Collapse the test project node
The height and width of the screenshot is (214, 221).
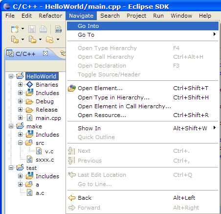click(x=11, y=168)
